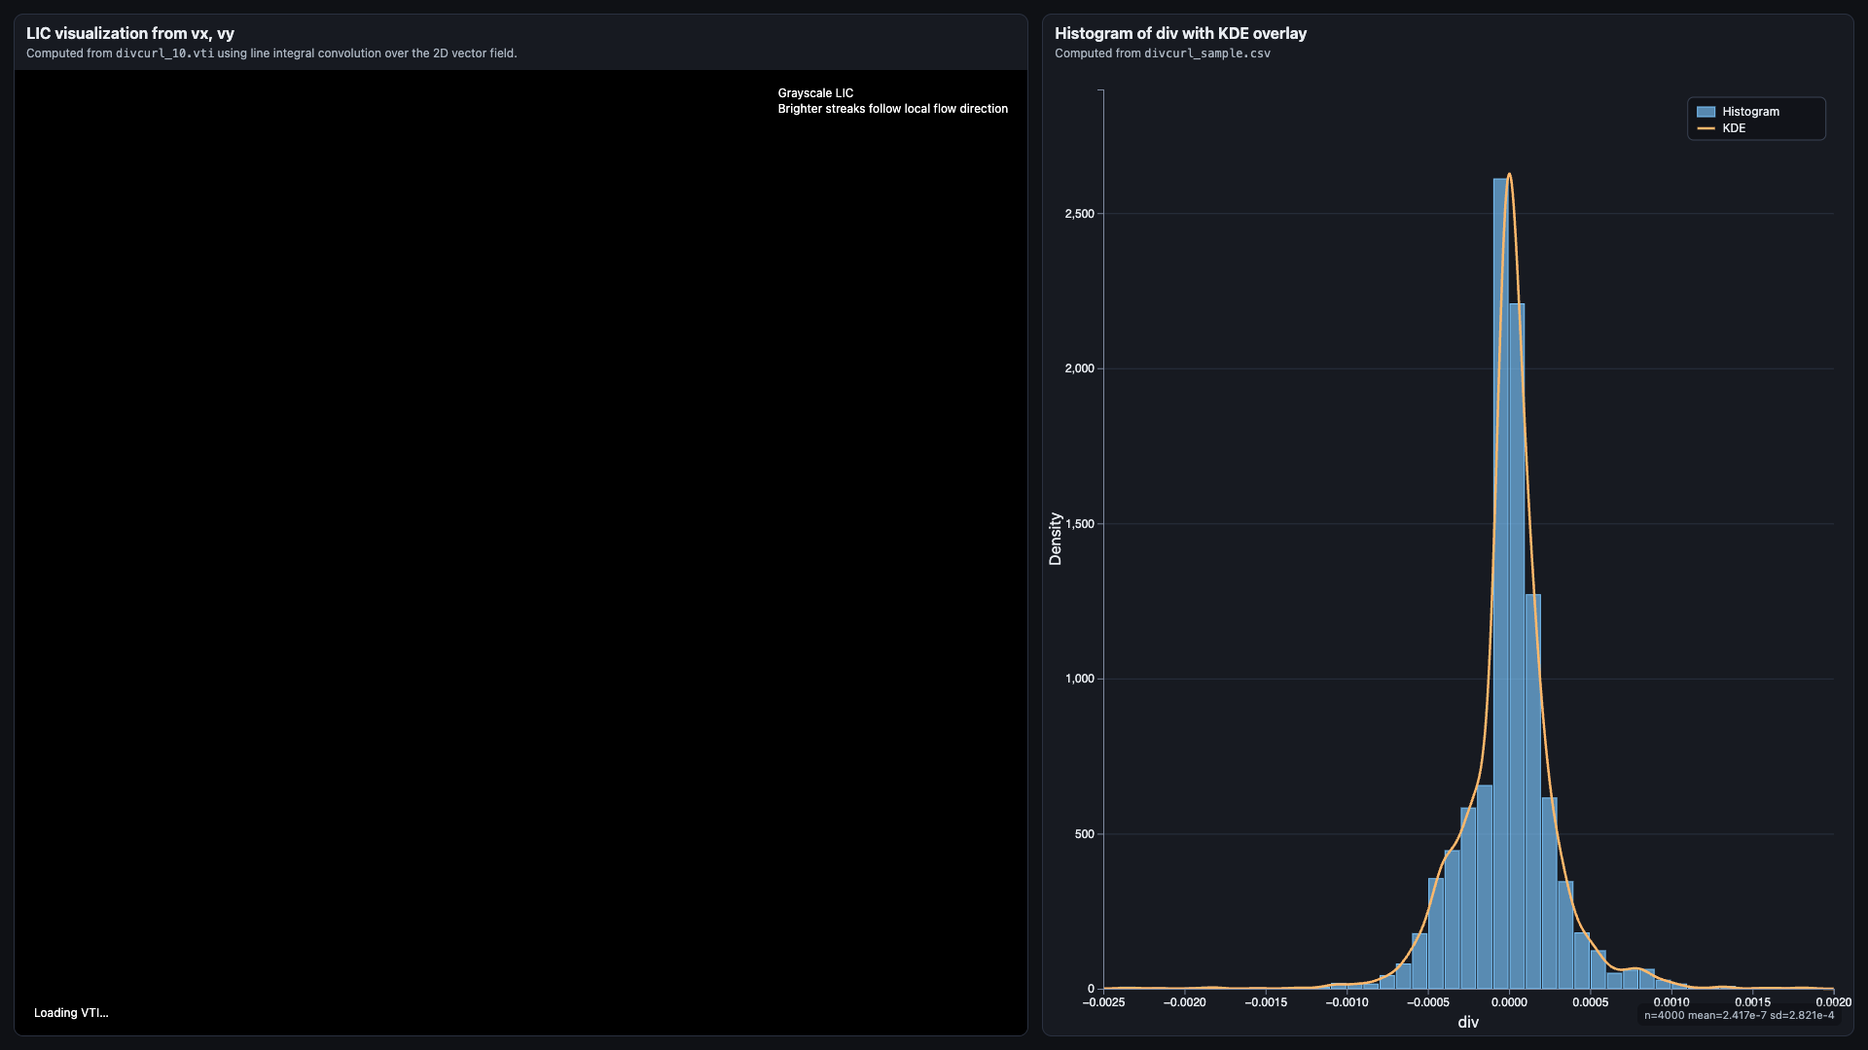Select the divcurl_sample.csv filename text
1868x1050 pixels.
click(1207, 53)
